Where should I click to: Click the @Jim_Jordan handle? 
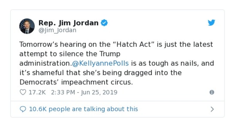tap(57, 30)
